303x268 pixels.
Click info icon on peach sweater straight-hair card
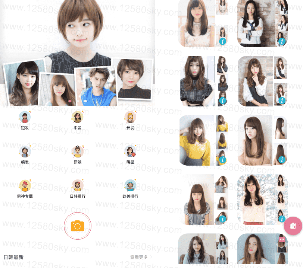(x=282, y=160)
